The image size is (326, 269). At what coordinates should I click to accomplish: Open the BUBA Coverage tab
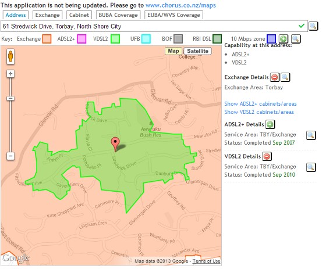pos(118,15)
